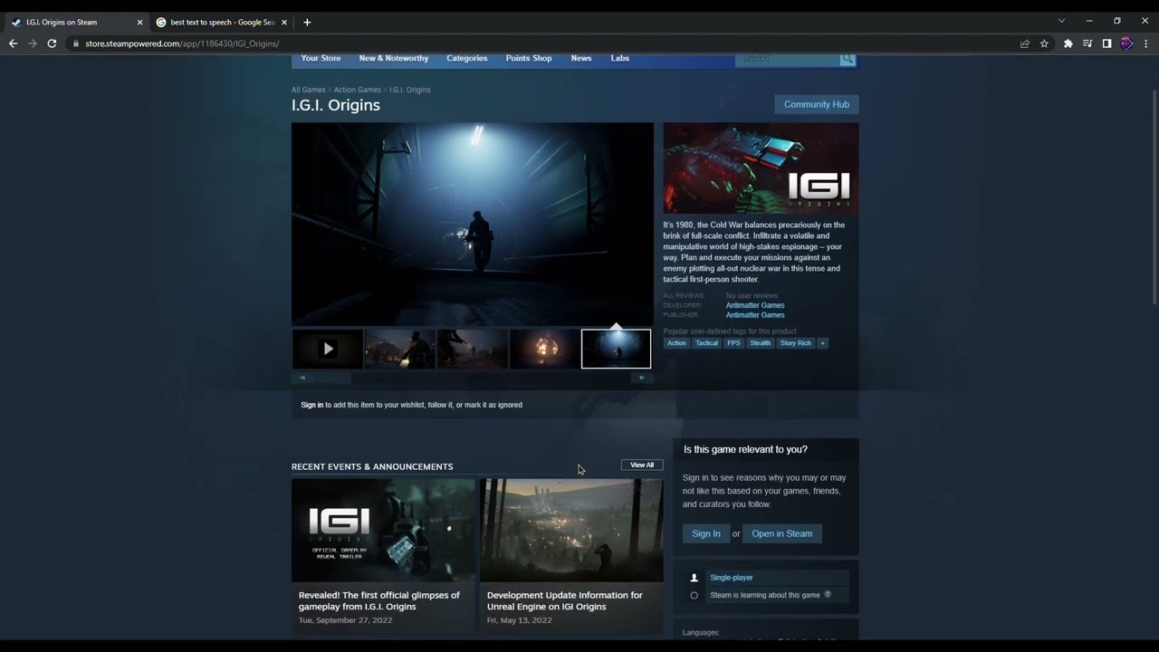Viewport: 1159px width, 652px height.
Task: Select the fourth screenshot thumbnail with fire
Action: click(544, 349)
